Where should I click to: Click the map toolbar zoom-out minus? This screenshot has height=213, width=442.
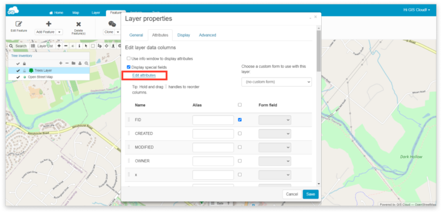(x=66, y=46)
